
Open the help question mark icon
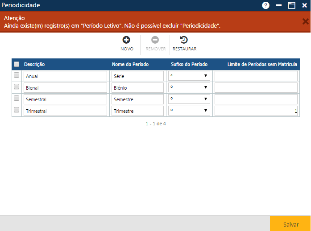[x=266, y=5]
